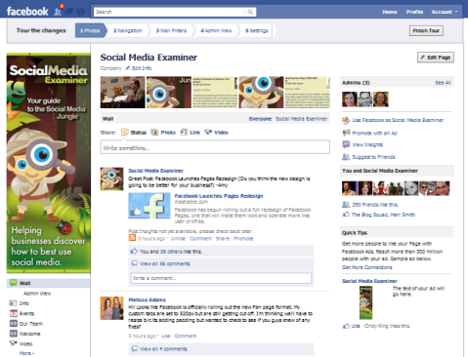468x357 pixels.
Task: Open the messages icon in header
Action: (x=69, y=12)
